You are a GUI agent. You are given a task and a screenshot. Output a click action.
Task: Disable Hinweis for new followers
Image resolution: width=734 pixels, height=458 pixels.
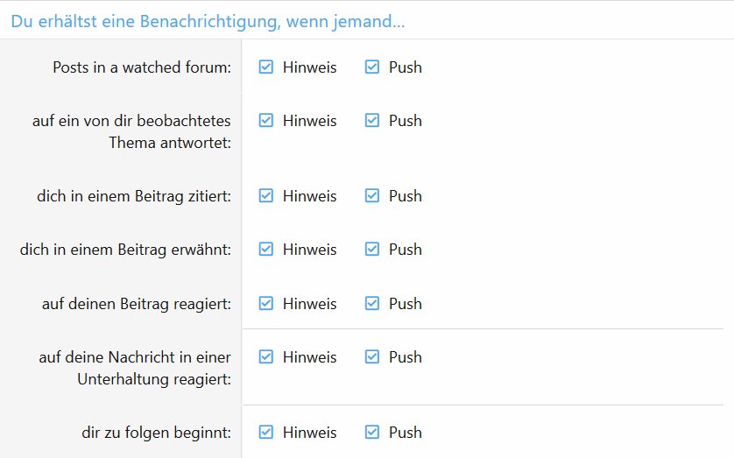pos(266,433)
